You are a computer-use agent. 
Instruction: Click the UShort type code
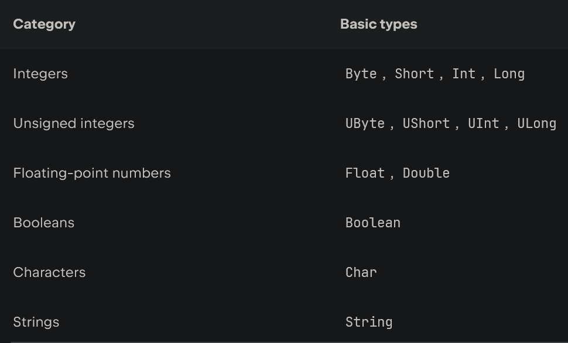pos(426,123)
